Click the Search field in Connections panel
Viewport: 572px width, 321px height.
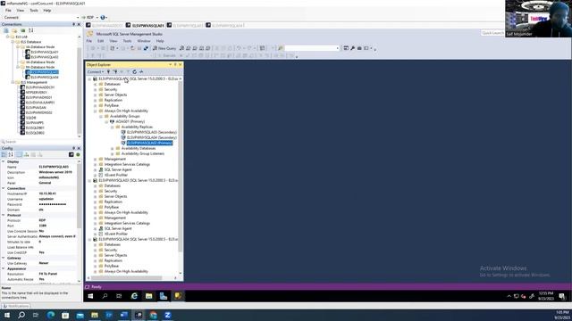[x=40, y=142]
